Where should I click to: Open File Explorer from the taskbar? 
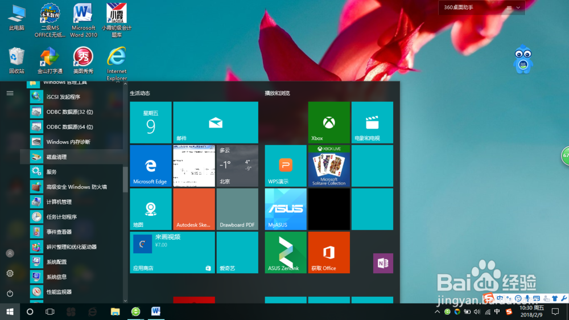pos(115,311)
